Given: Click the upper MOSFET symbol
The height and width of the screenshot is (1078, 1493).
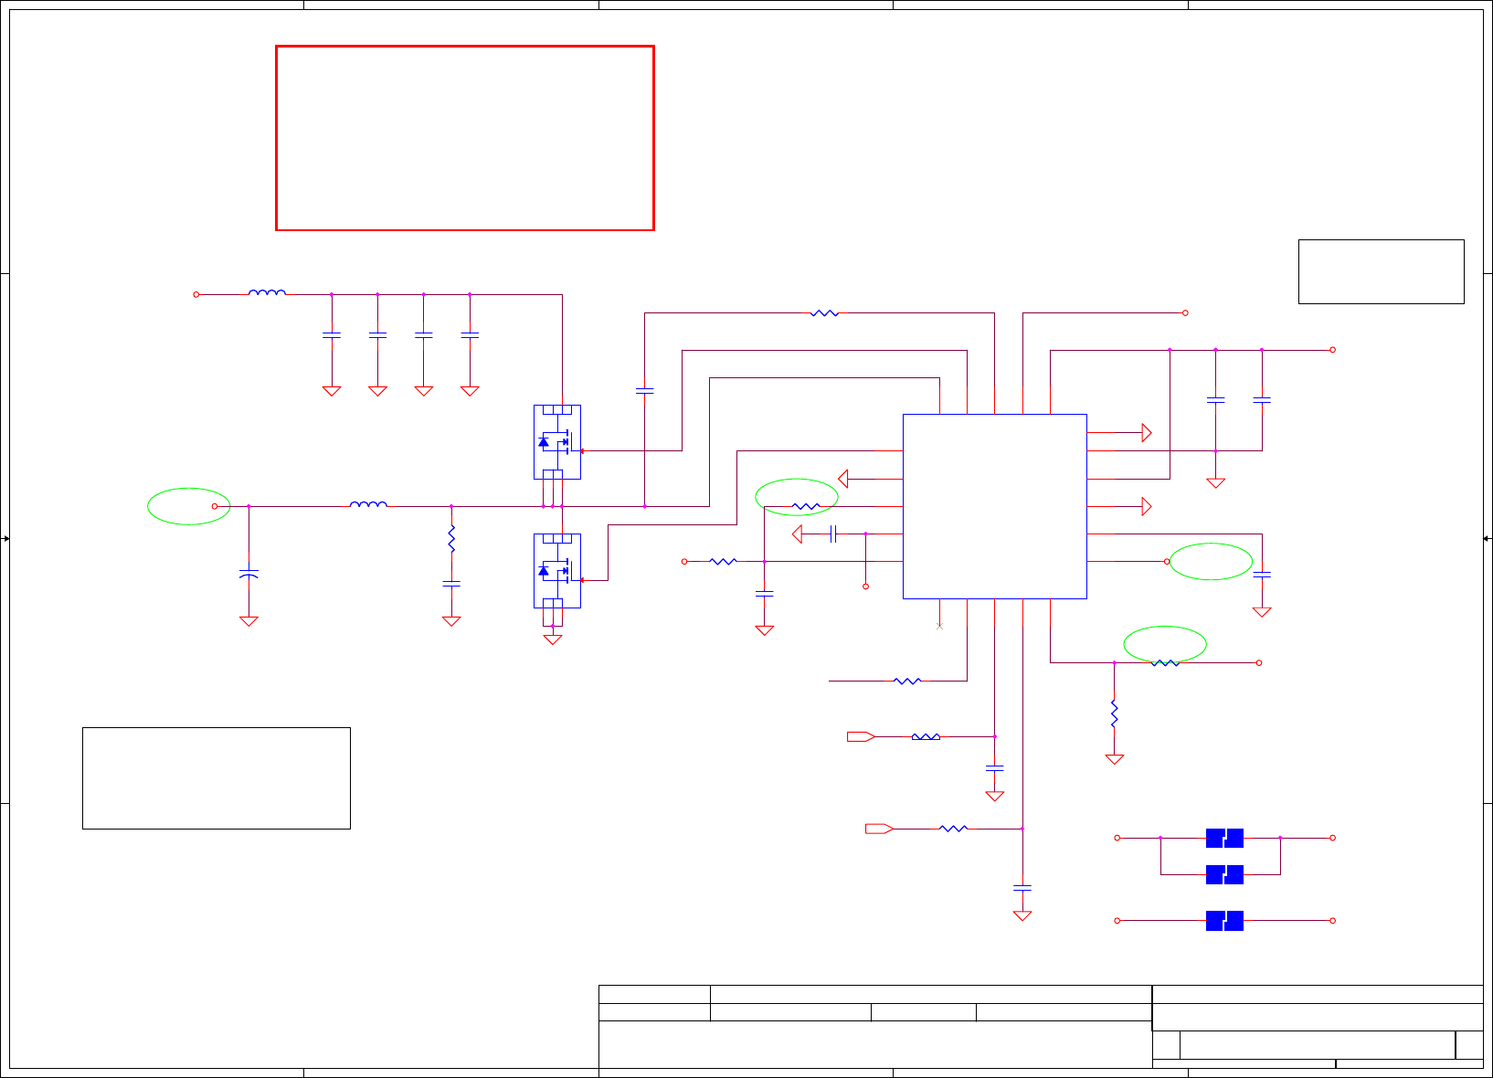Looking at the screenshot, I should pos(557,442).
